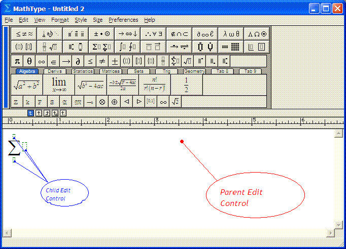The height and width of the screenshot is (249, 346).
Task: Switch to the Algebra tab
Action: 27,71
